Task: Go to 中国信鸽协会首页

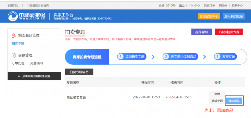Action: (x=38, y=6)
